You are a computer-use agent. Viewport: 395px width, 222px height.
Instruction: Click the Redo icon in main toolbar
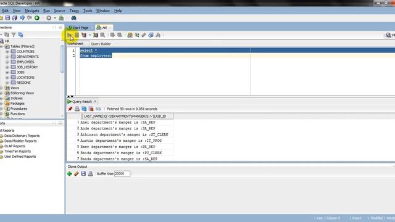(x=30, y=18)
